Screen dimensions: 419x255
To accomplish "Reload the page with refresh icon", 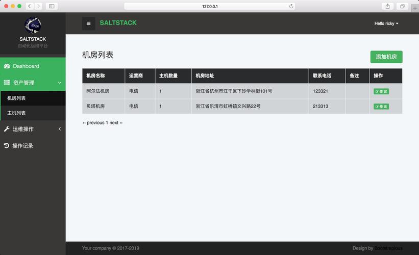I will pyautogui.click(x=291, y=6).
